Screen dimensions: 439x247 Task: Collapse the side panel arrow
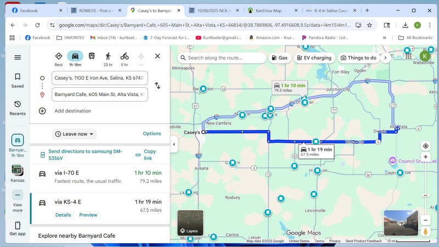(174, 144)
